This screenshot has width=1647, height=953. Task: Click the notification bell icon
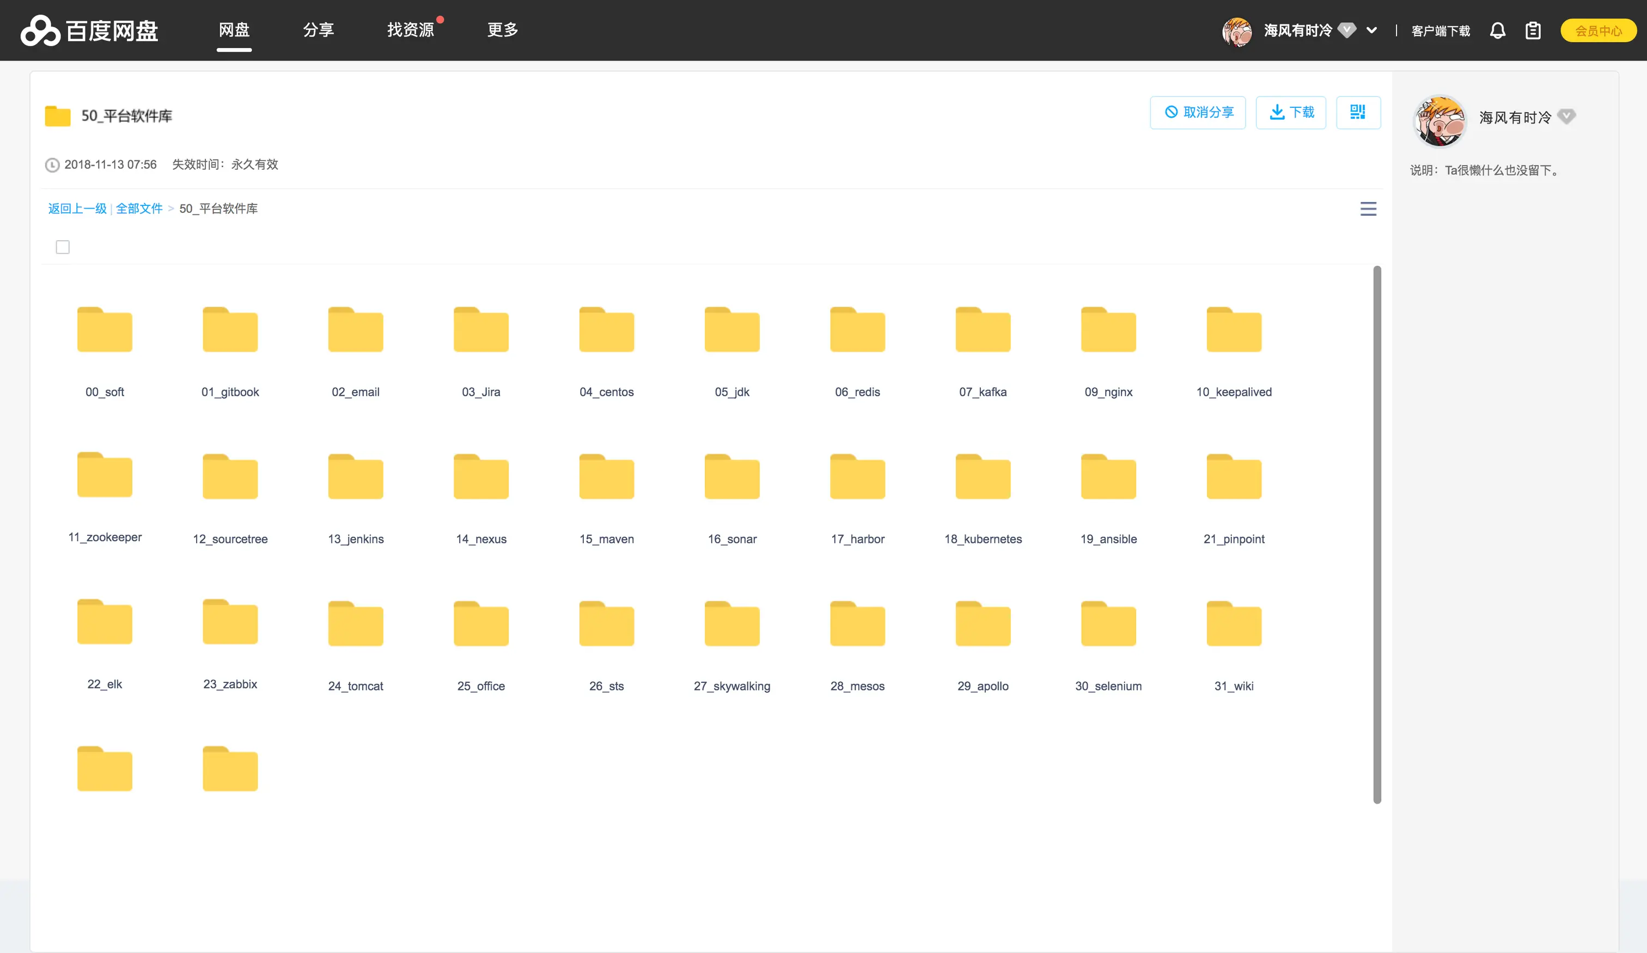click(1497, 30)
